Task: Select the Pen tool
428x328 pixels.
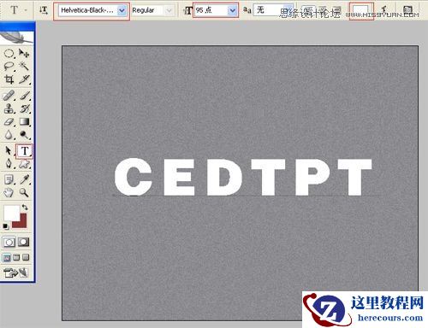Action: [9, 164]
